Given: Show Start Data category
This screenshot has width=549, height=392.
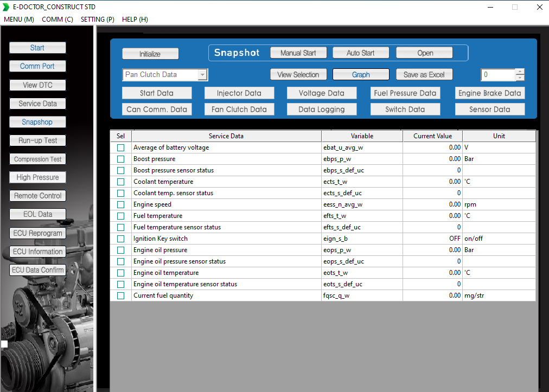Looking at the screenshot, I should pos(157,93).
